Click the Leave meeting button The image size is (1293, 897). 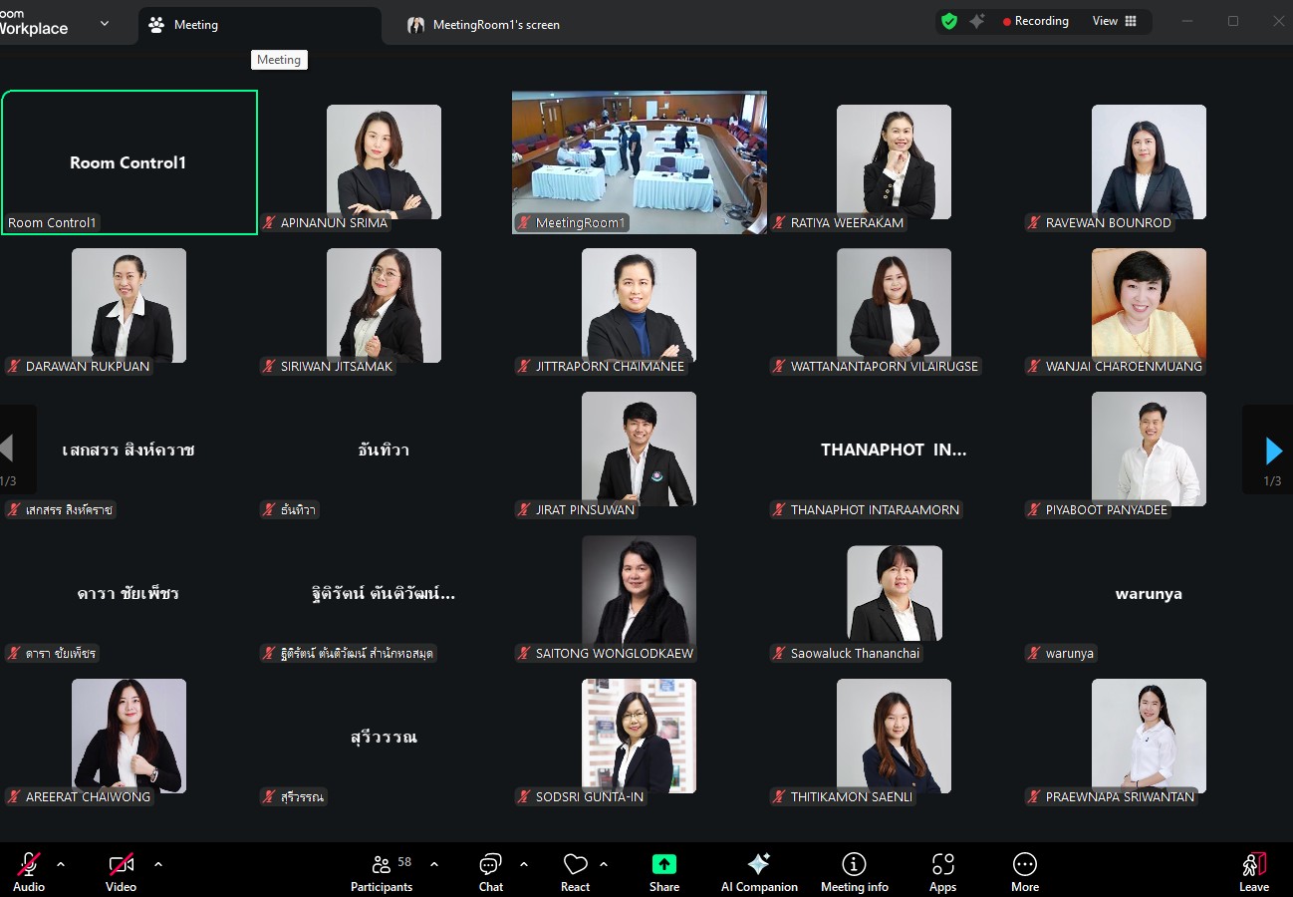click(1253, 872)
